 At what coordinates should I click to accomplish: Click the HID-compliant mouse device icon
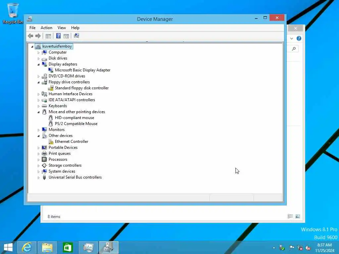(x=51, y=118)
